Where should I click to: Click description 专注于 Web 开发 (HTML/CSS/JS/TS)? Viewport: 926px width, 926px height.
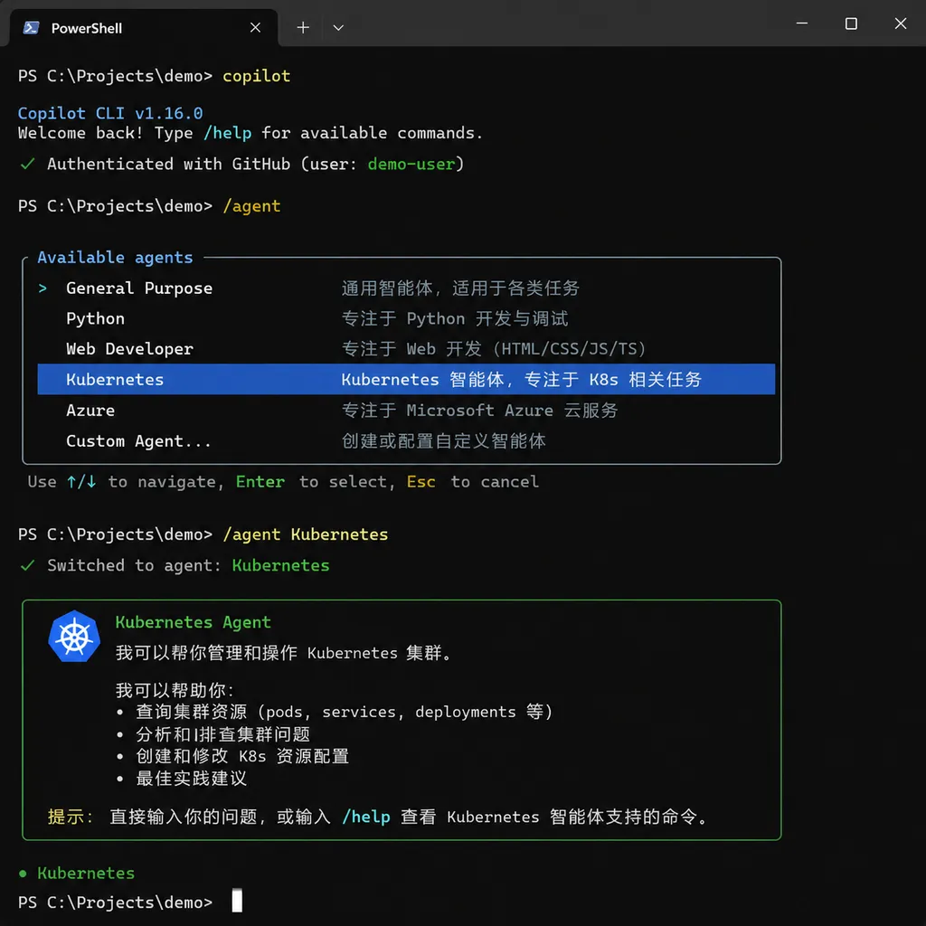pos(494,349)
